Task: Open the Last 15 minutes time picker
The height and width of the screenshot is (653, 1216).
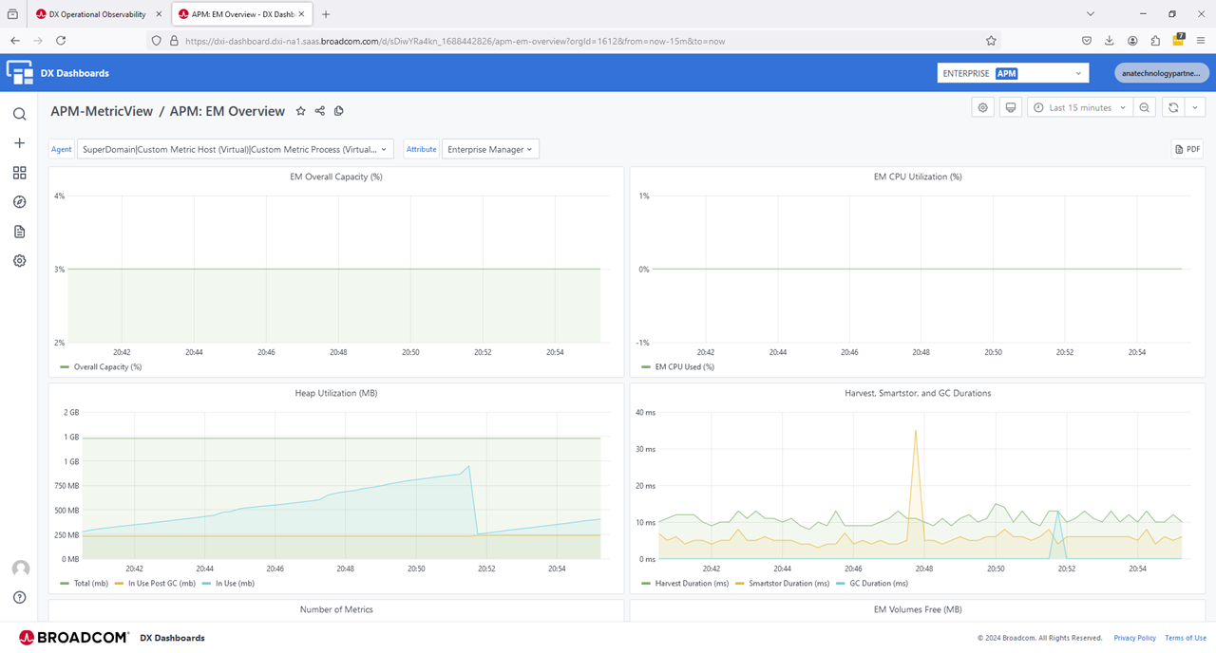Action: click(1080, 108)
